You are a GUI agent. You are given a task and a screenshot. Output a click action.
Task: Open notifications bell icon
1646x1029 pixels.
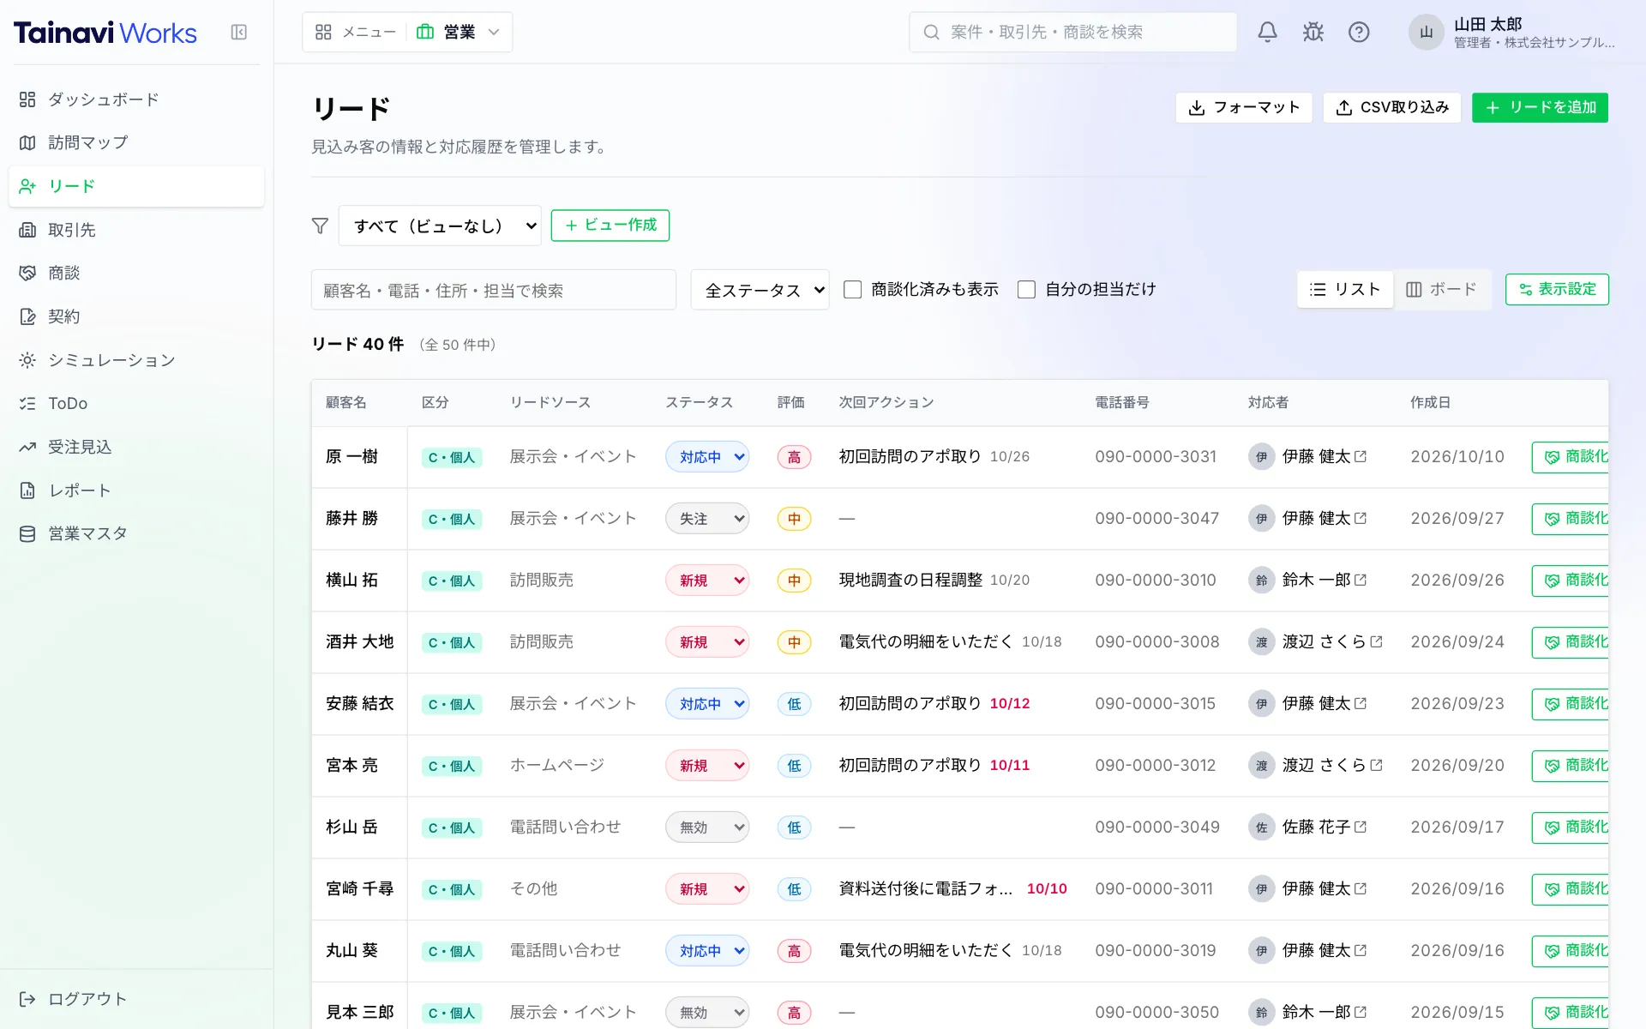click(x=1267, y=33)
